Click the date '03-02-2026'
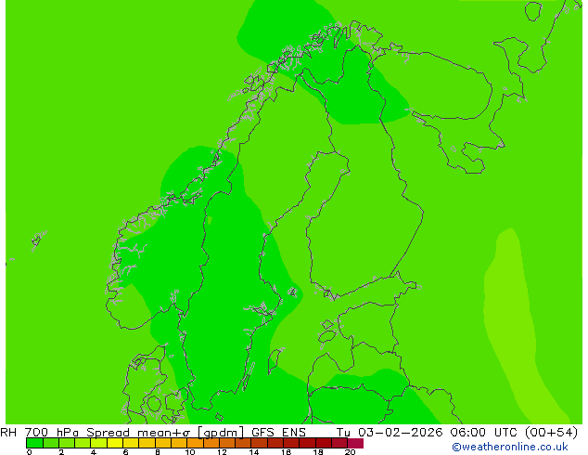The image size is (588, 455). pyautogui.click(x=400, y=433)
